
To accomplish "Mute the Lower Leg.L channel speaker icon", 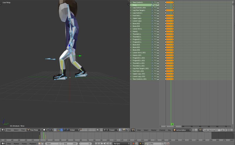I will (155, 21).
